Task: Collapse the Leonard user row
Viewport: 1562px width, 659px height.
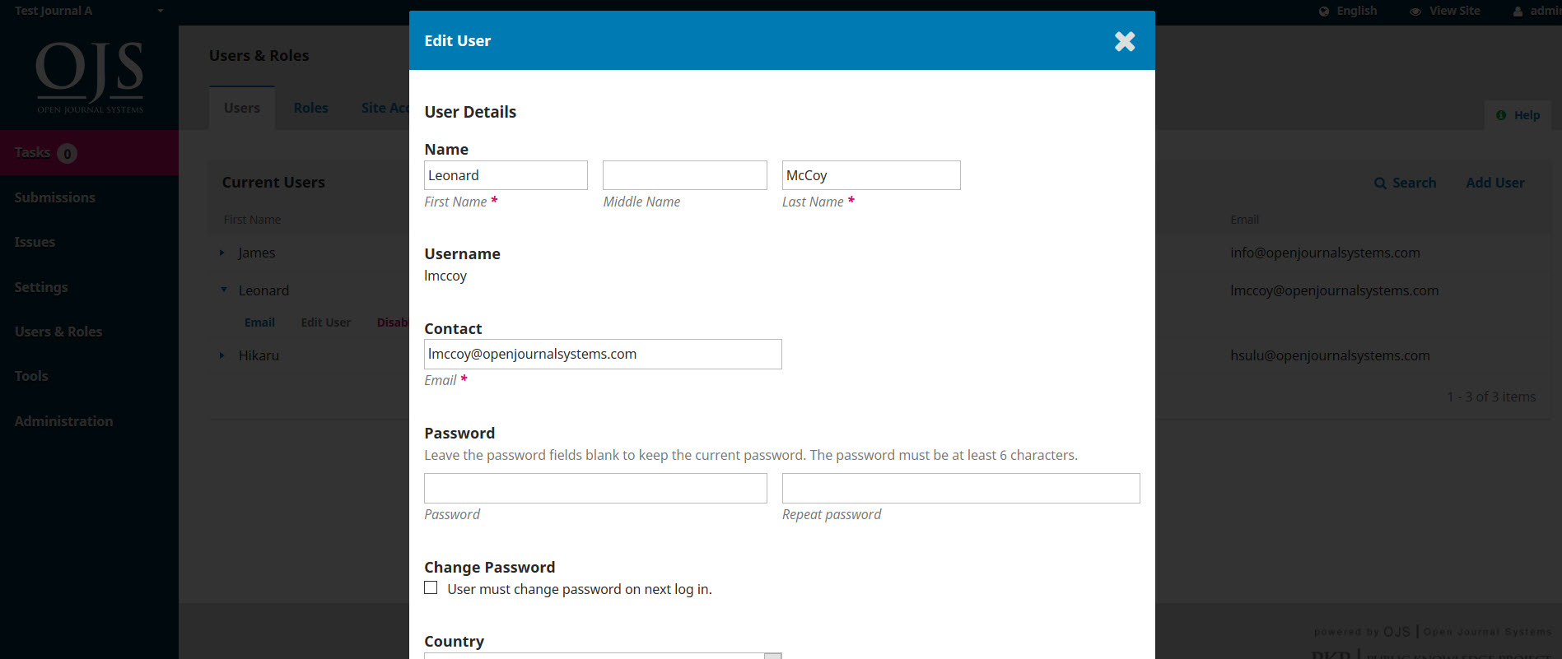Action: (223, 290)
